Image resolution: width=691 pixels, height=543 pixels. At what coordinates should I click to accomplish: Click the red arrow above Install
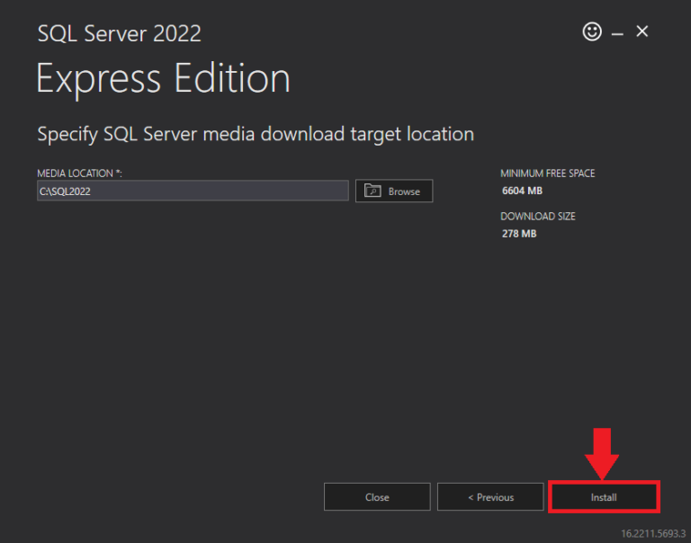(604, 452)
